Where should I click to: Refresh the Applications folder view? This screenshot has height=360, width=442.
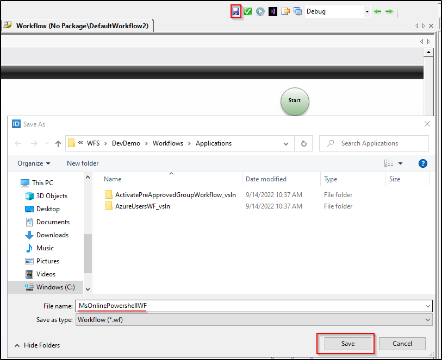point(303,143)
